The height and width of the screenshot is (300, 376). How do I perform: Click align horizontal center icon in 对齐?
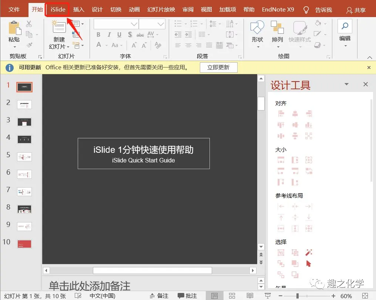point(295,113)
